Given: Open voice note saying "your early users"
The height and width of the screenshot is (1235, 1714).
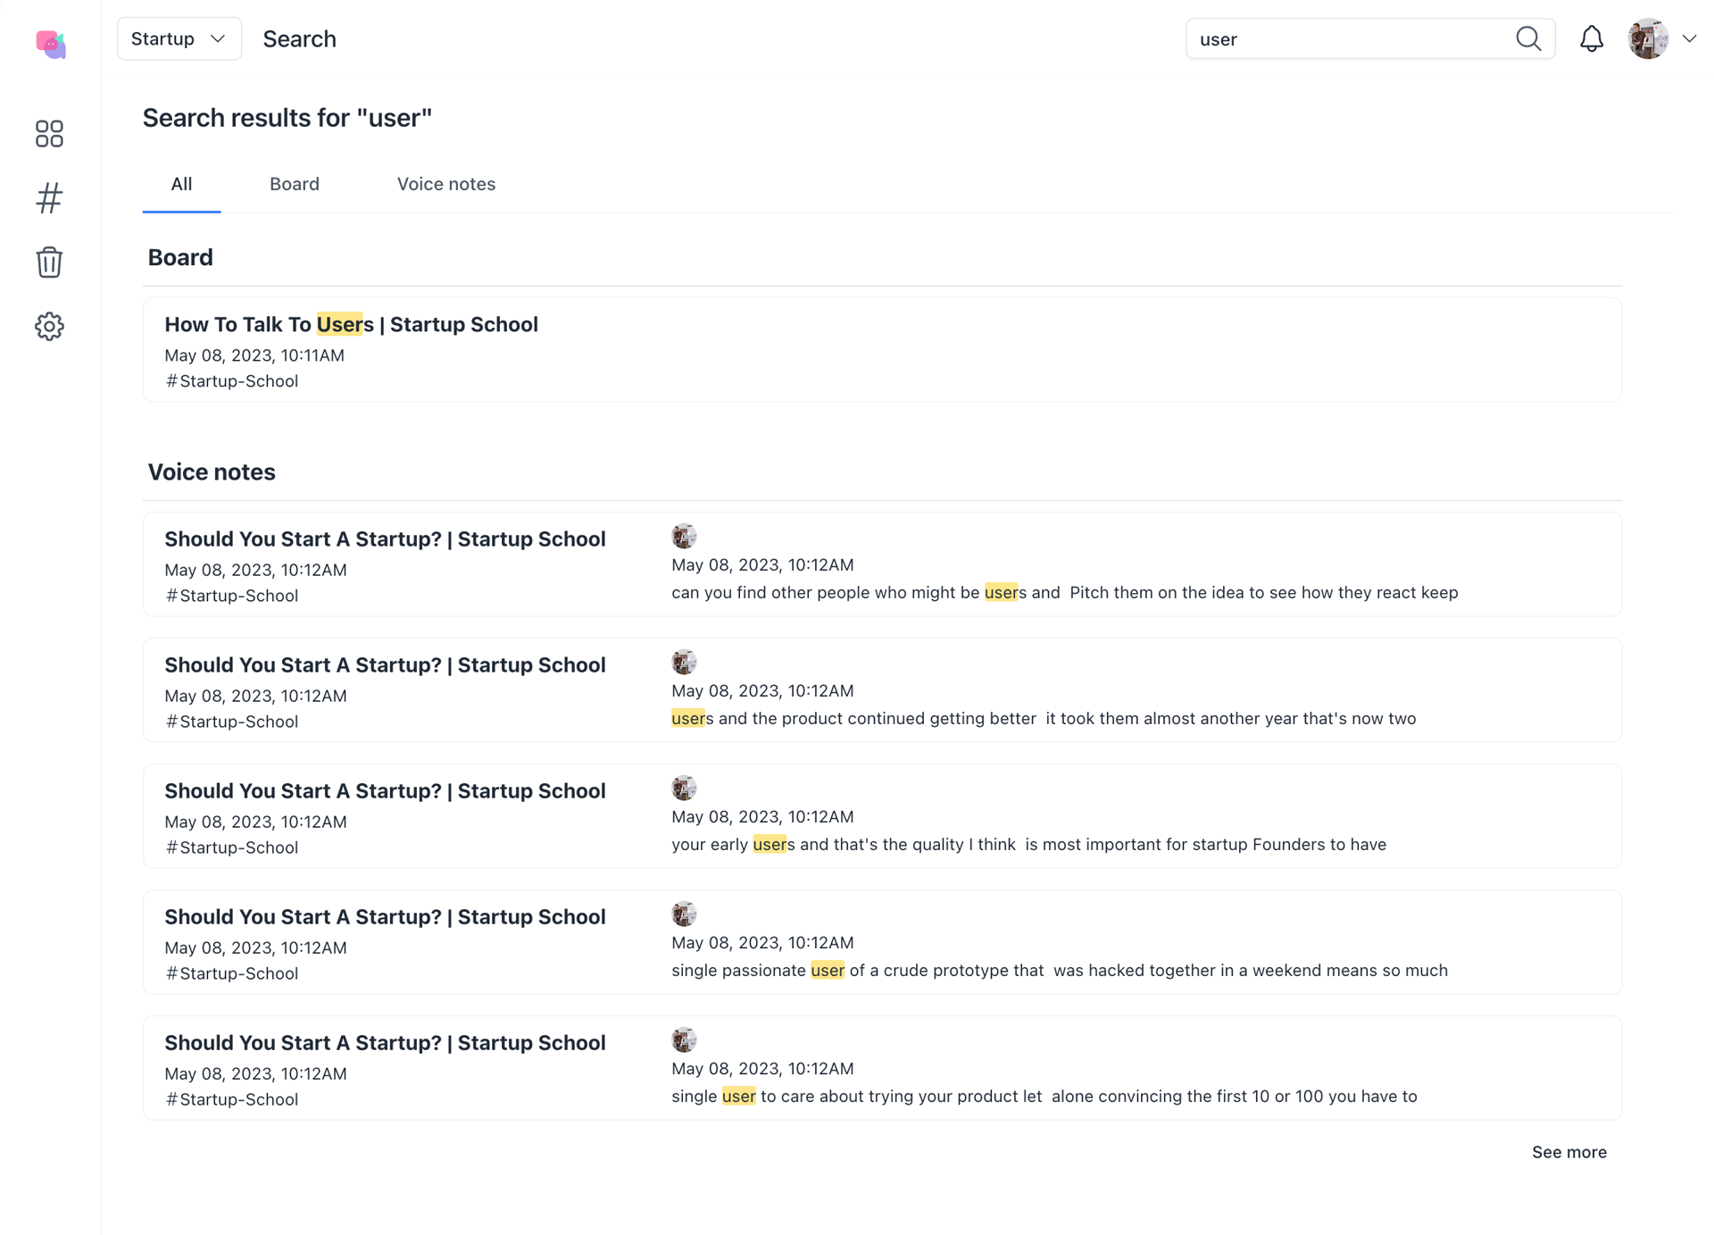Looking at the screenshot, I should coord(882,816).
